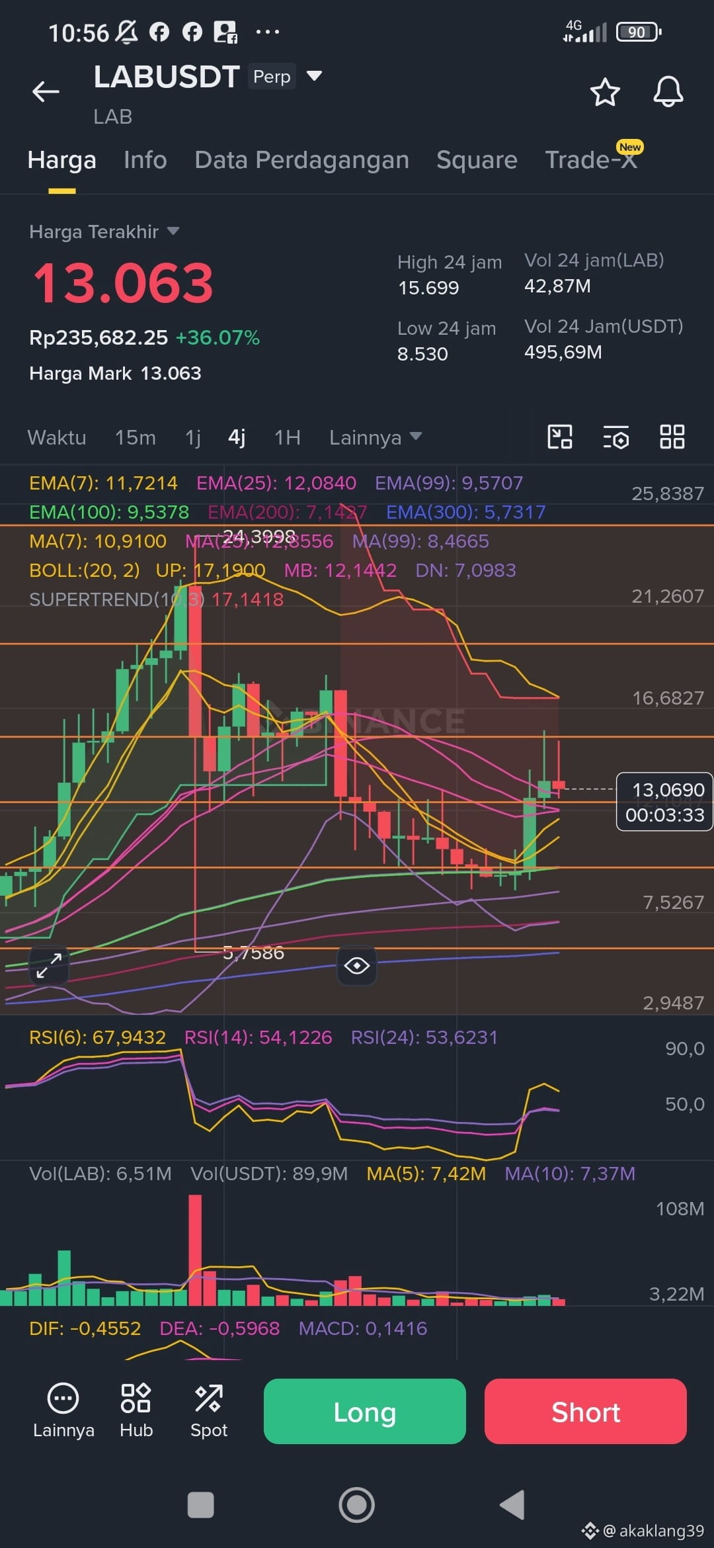Tap the Vol(LAB) 6,51M label
Viewport: 714px width, 1548px height.
[x=100, y=1174]
